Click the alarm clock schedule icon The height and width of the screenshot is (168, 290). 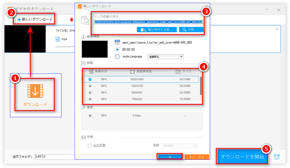coord(277,157)
